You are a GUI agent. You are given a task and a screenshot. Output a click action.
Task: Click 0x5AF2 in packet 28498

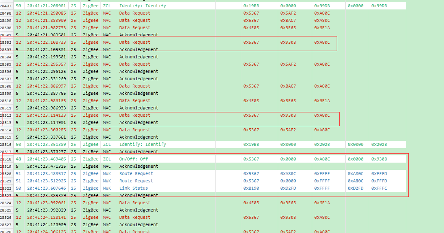(x=288, y=13)
